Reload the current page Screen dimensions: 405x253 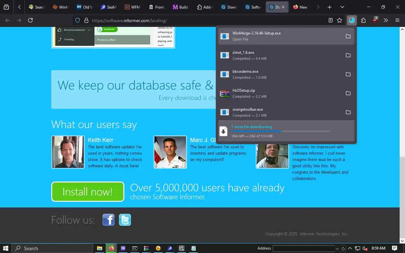pos(30,20)
